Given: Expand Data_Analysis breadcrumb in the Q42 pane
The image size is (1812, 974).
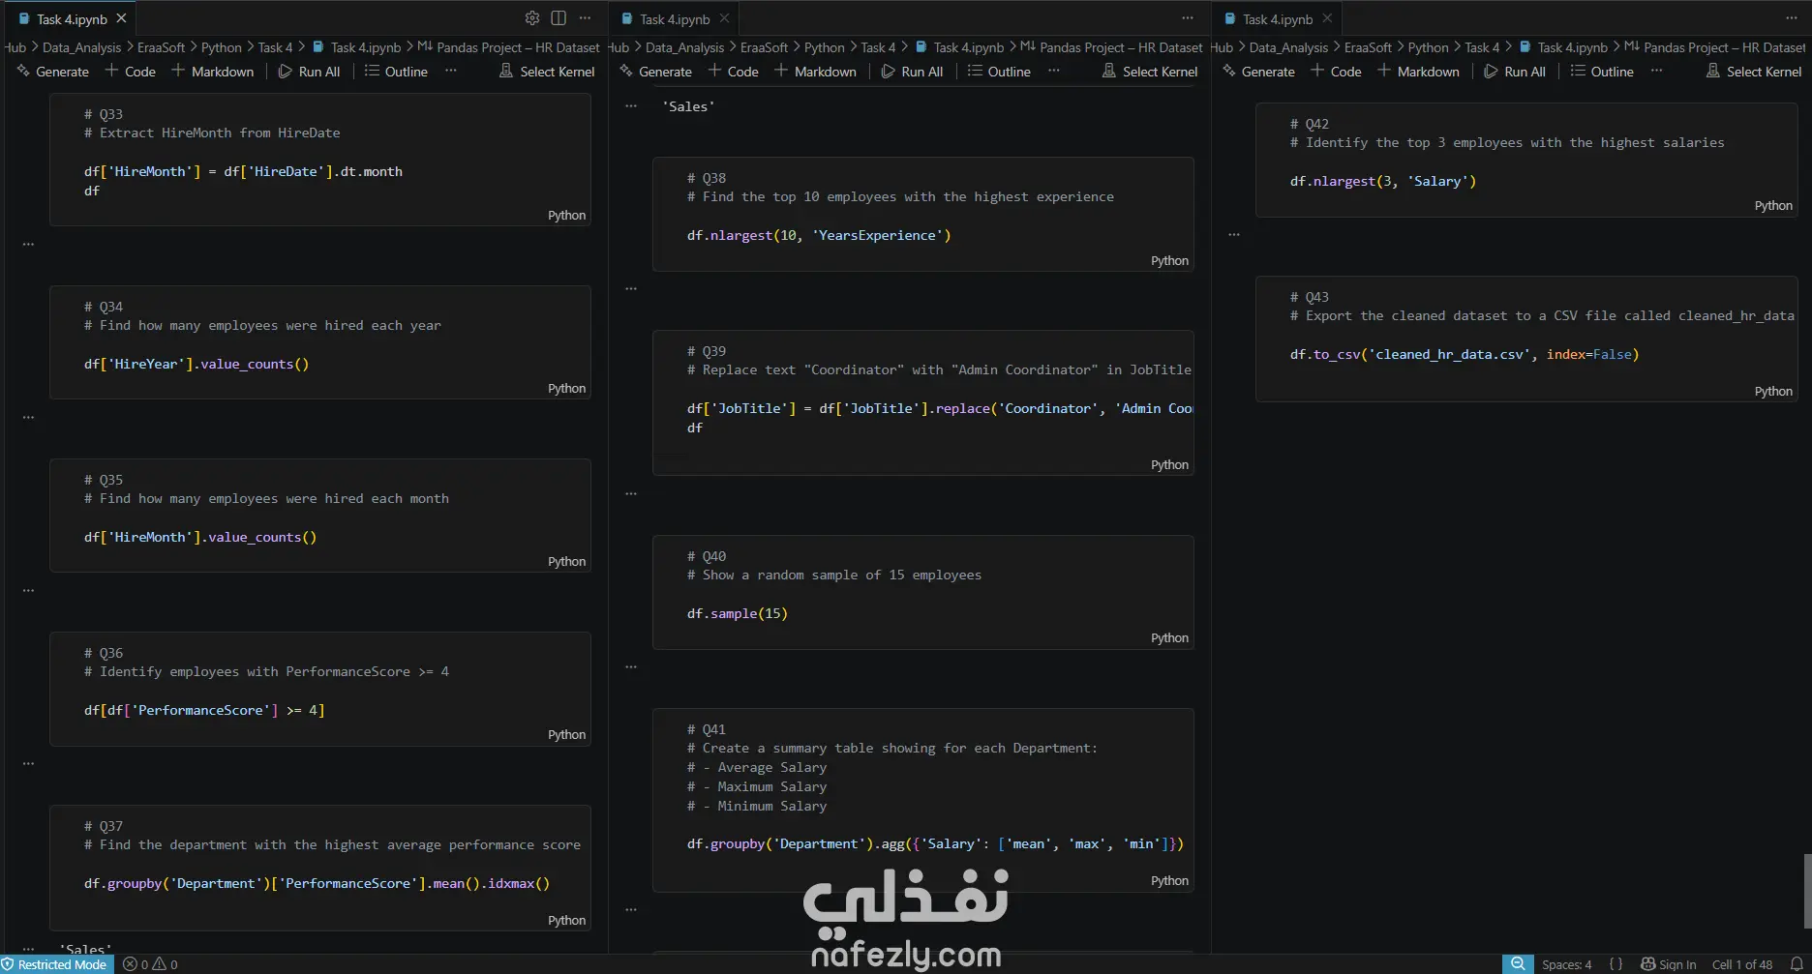Looking at the screenshot, I should coord(1288,47).
